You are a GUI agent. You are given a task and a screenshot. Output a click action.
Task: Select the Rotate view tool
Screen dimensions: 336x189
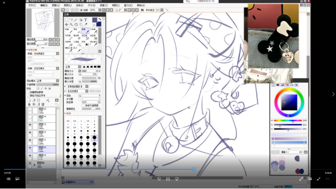coord(76,24)
